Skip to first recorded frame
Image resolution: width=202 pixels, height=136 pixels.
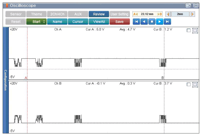pyautogui.click(x=136, y=21)
